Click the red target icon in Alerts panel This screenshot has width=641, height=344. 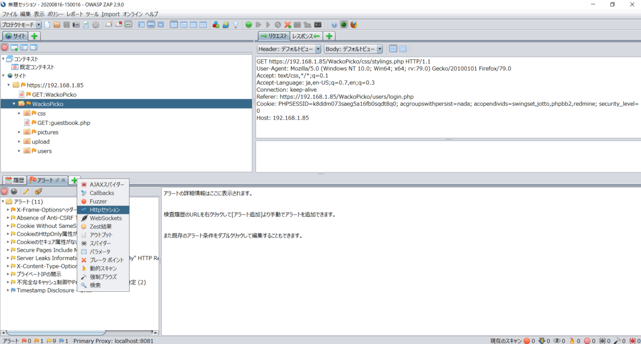[x=5, y=191]
